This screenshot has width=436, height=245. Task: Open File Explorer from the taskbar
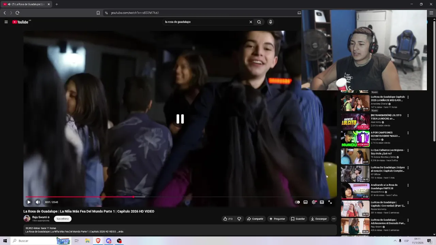[87, 241]
